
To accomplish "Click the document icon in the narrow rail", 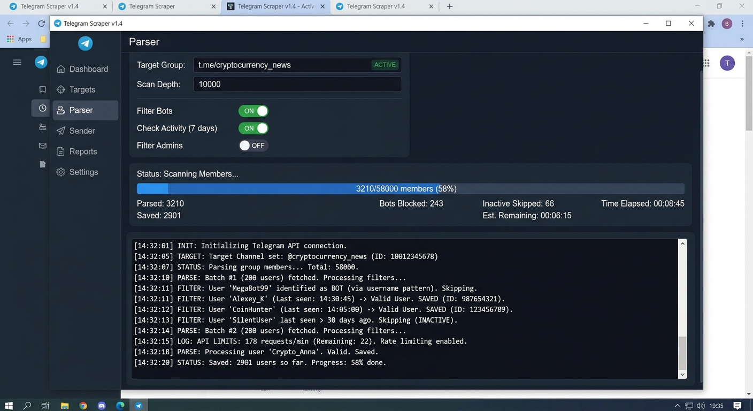I will tap(42, 164).
